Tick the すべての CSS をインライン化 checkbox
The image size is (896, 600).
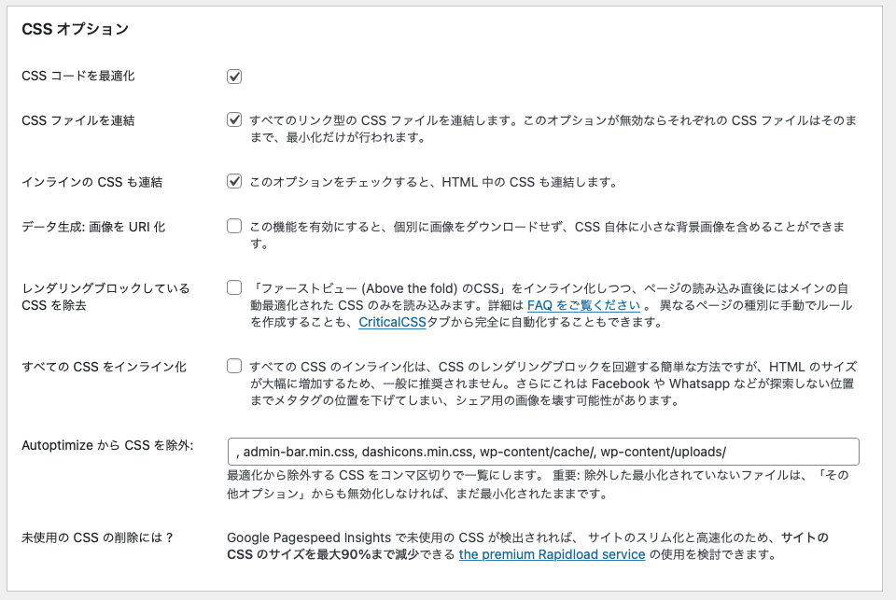click(234, 366)
